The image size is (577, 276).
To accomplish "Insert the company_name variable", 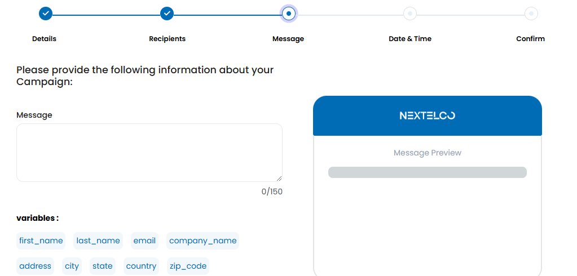I will click(202, 241).
